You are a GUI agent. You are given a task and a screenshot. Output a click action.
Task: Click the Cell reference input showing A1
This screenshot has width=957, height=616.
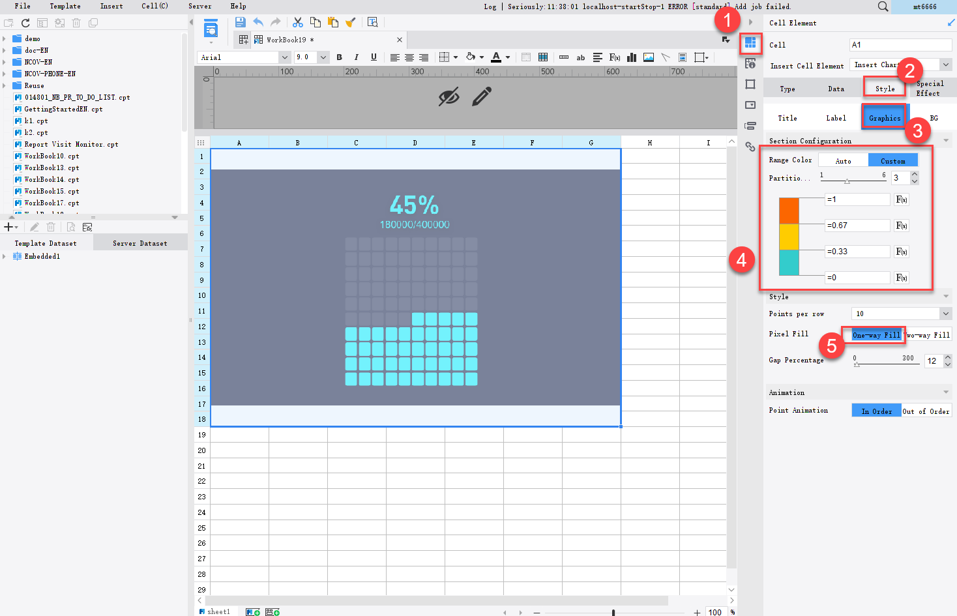click(x=900, y=44)
